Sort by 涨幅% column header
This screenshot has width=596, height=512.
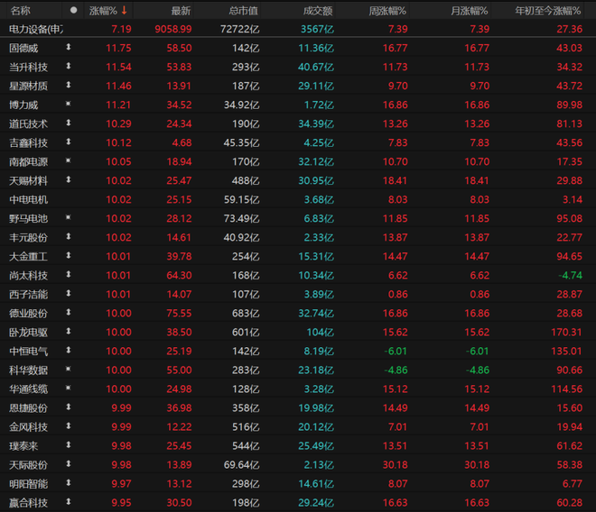tap(103, 11)
